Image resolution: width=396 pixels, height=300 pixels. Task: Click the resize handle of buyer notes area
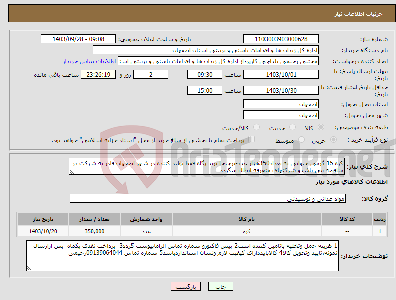click(29, 269)
